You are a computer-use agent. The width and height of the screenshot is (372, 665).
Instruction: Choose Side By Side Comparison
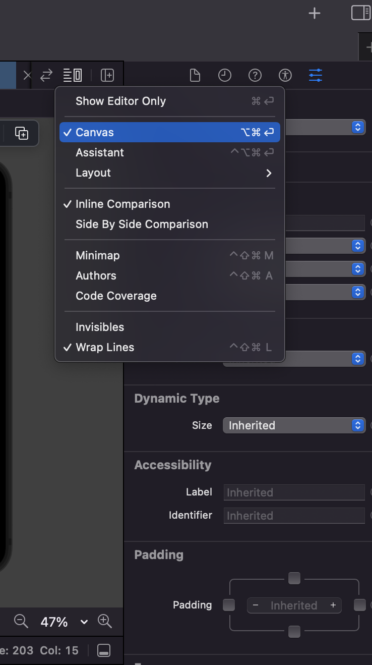(x=170, y=224)
